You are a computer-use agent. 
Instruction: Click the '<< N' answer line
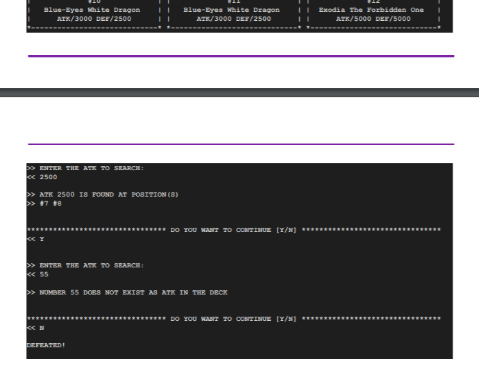pyautogui.click(x=35, y=328)
